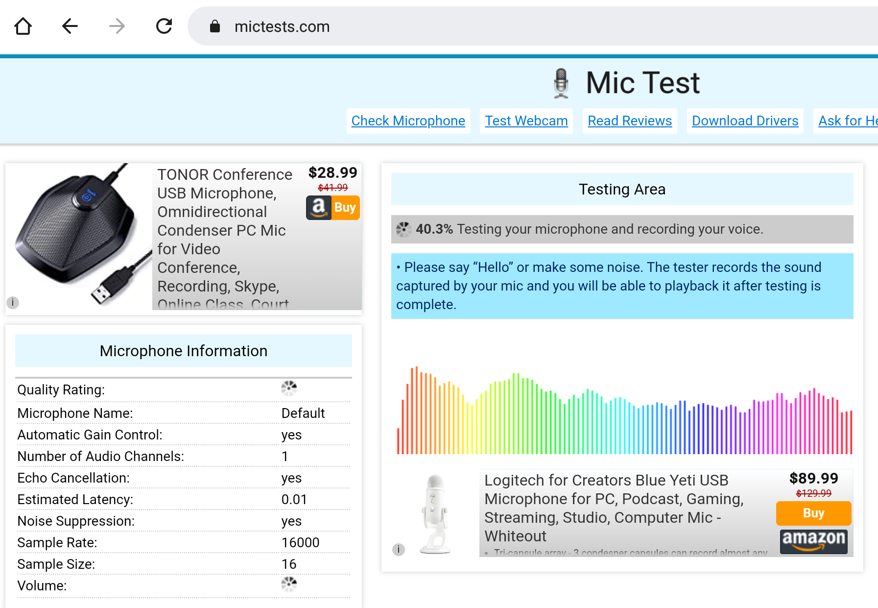Navigate back in the browser
The image size is (878, 608).
coord(70,26)
